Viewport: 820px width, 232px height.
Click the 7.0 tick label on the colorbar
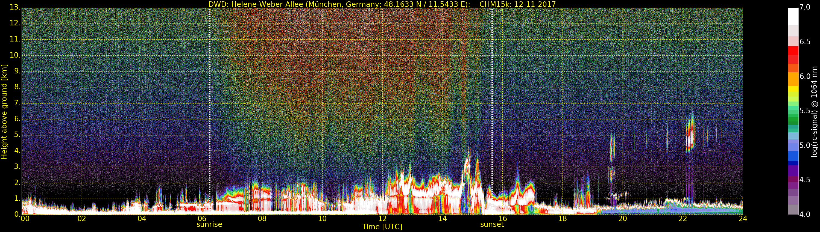coord(805,7)
